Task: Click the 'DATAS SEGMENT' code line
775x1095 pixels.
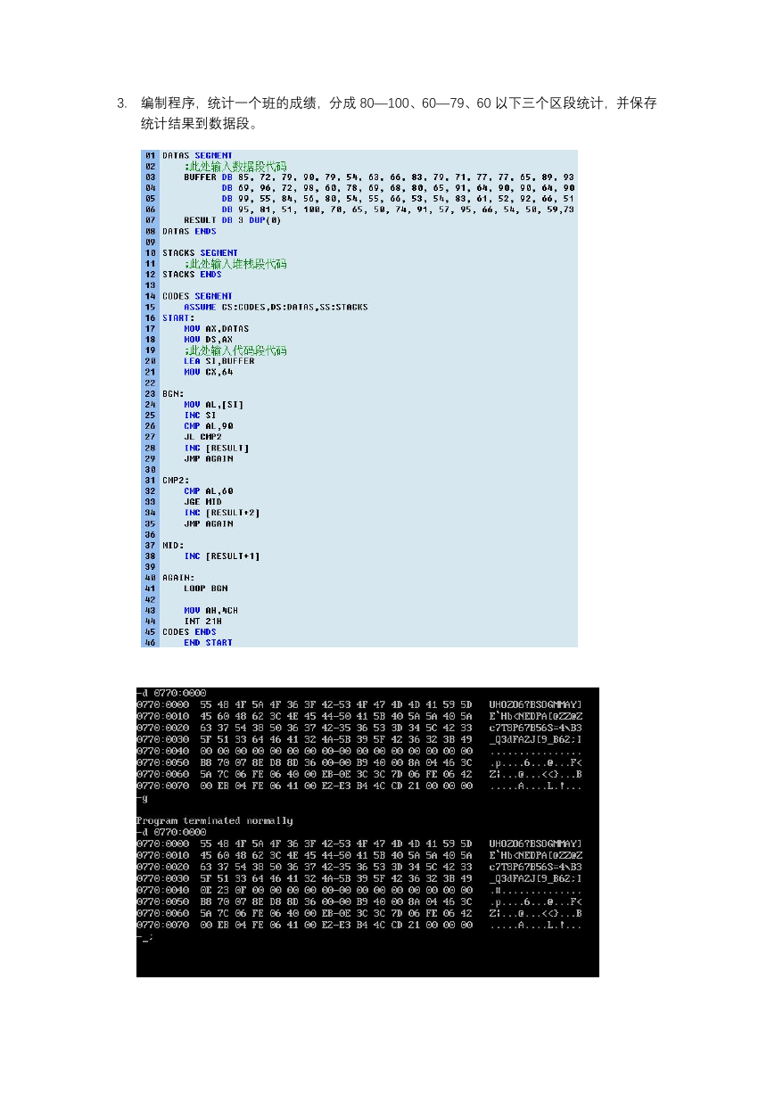Action: point(197,155)
